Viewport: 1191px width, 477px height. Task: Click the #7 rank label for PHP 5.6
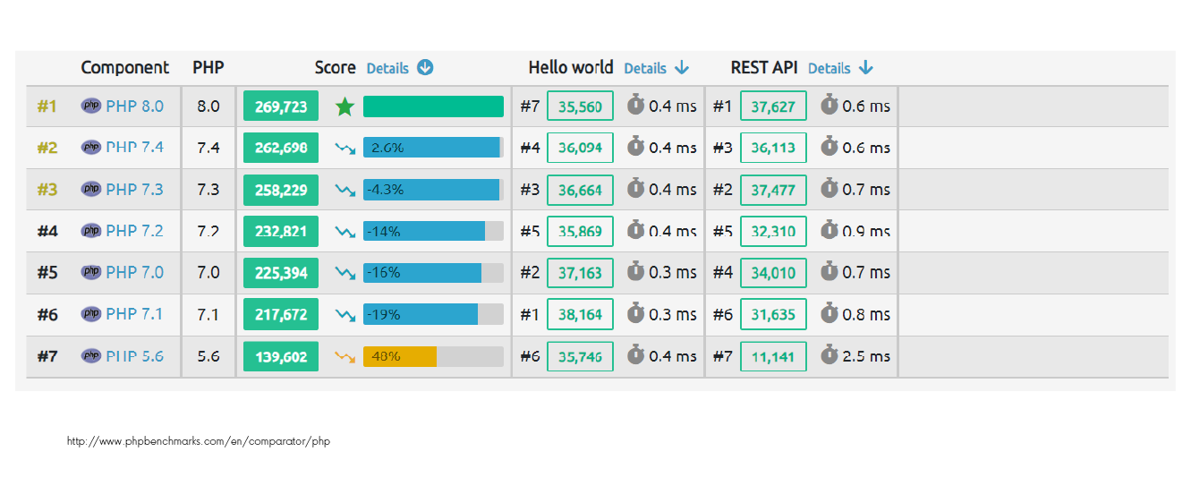click(x=47, y=356)
